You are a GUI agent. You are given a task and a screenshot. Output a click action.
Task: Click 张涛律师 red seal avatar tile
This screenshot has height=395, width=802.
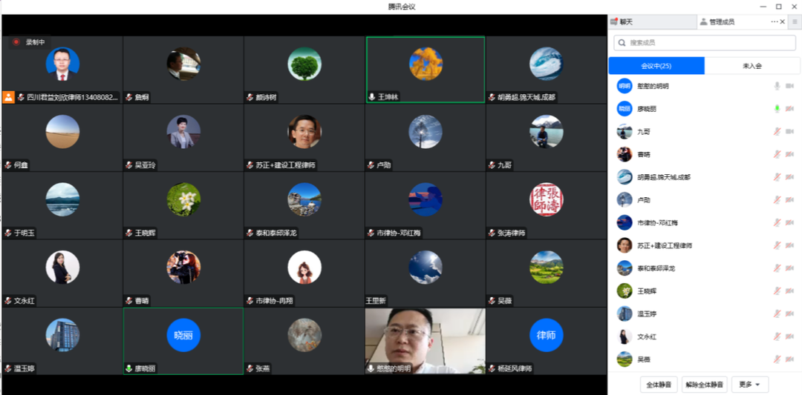coord(547,199)
